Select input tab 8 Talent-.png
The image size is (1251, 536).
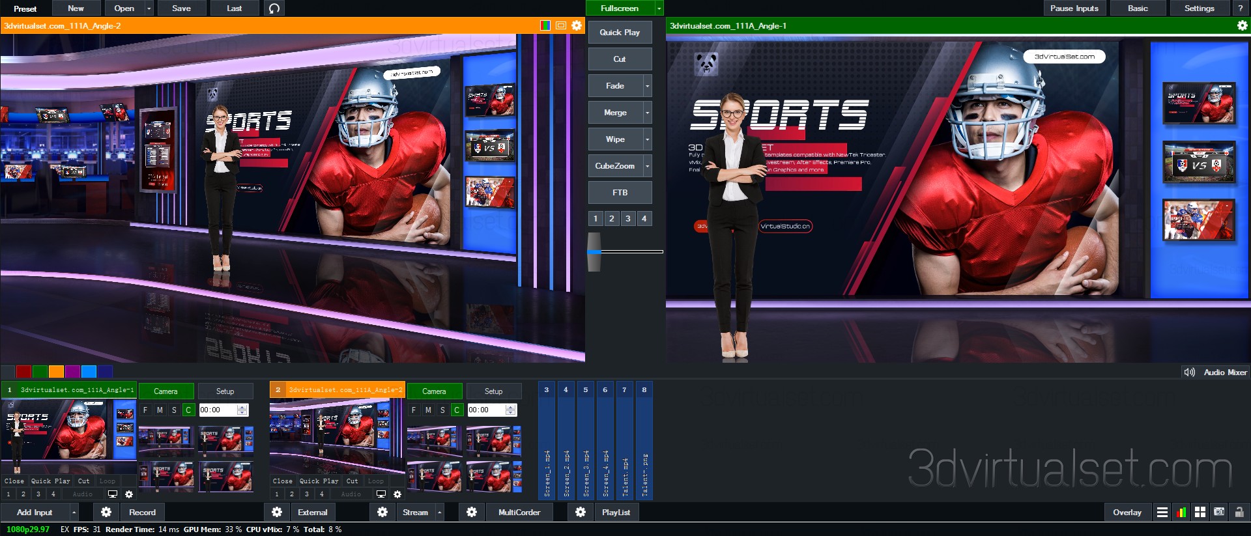644,441
